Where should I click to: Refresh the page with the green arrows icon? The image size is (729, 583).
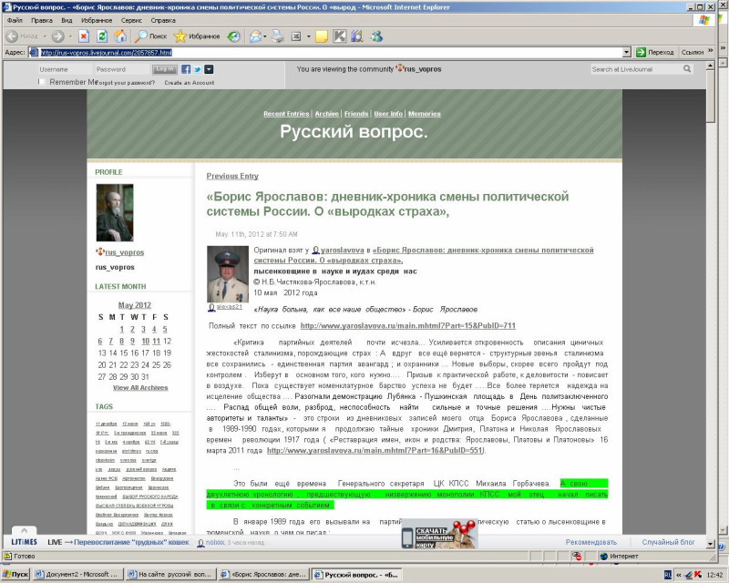102,36
